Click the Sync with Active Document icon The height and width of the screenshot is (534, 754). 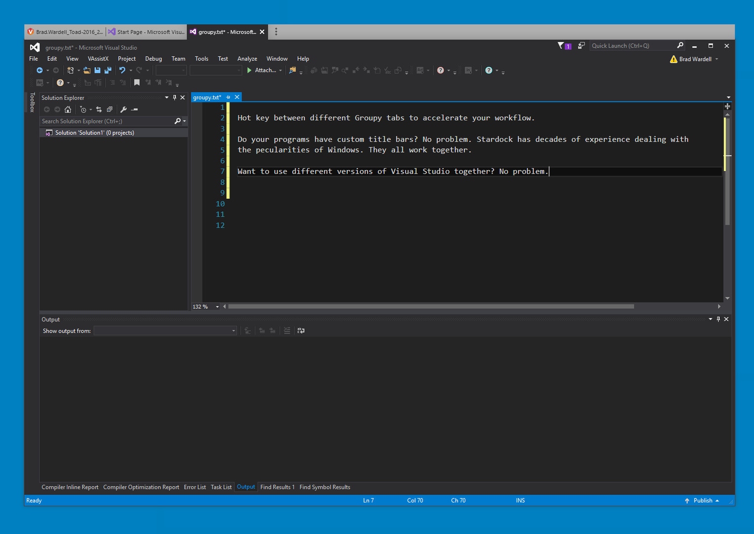click(x=99, y=109)
